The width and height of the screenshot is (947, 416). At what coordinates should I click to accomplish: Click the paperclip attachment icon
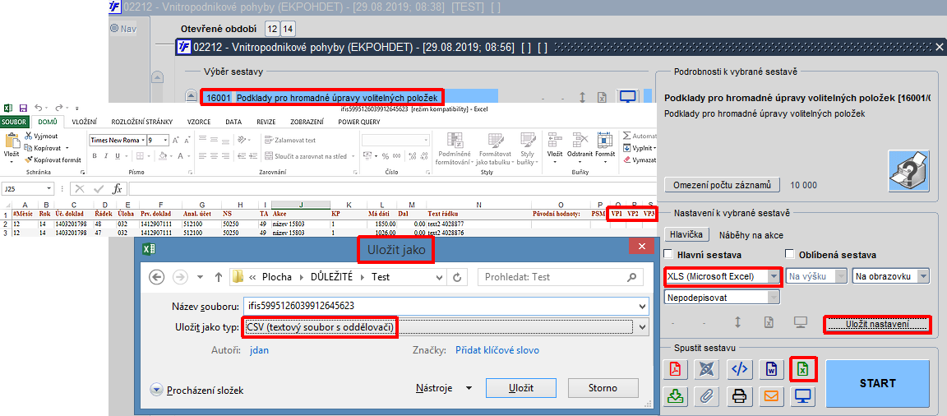[707, 396]
